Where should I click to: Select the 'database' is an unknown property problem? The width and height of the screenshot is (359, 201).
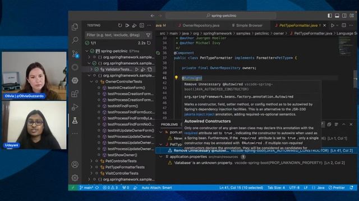(256, 162)
